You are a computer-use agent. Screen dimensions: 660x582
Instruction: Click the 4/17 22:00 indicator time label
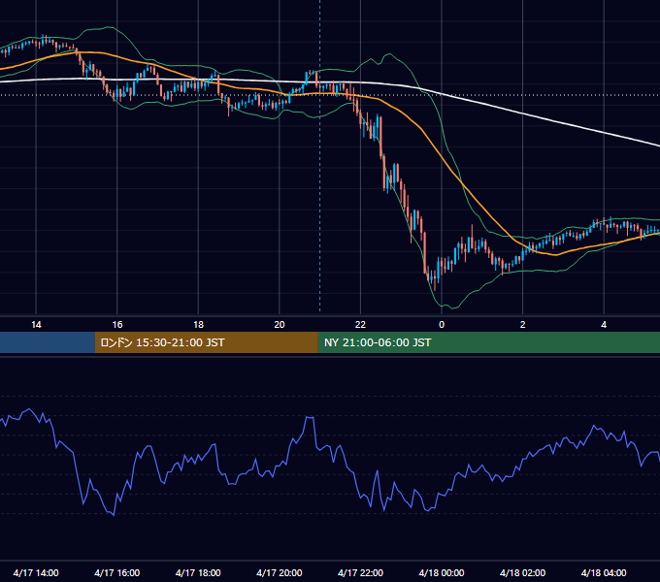[x=360, y=572]
